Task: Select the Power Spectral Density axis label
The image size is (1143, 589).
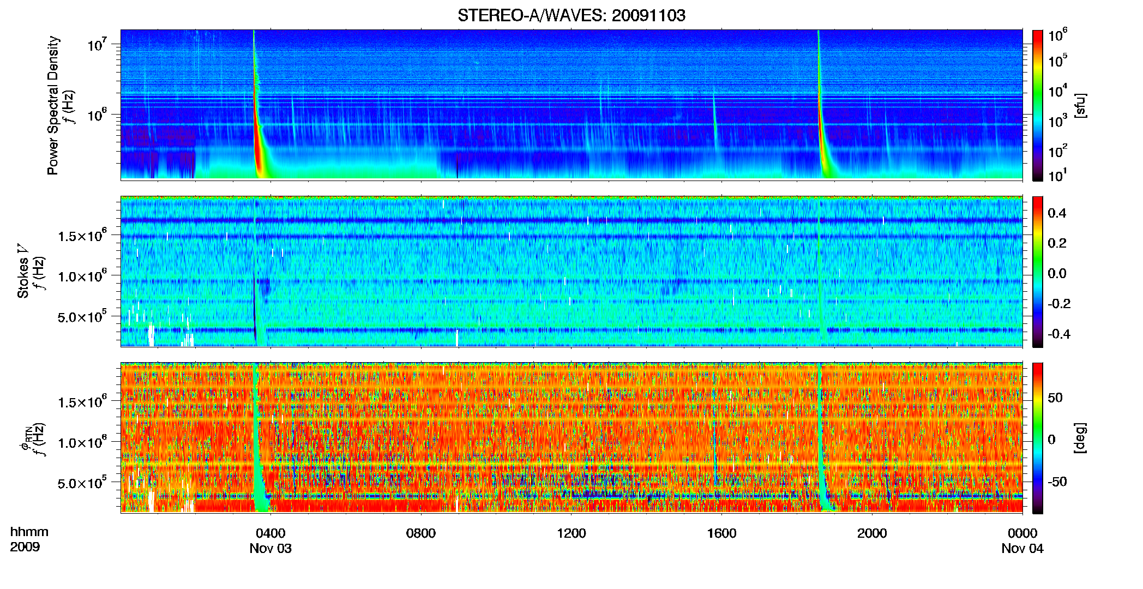Action: click(52, 105)
